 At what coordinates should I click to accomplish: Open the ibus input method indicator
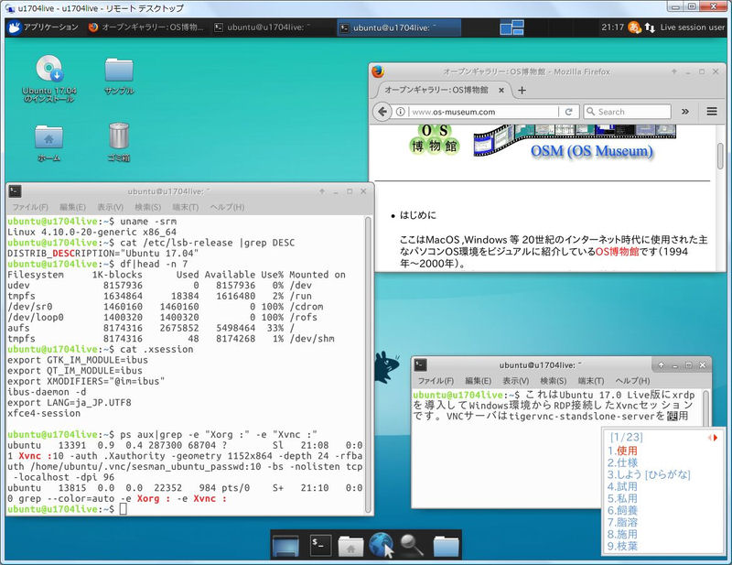tap(634, 27)
